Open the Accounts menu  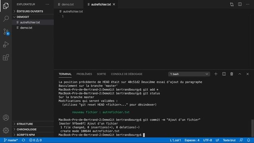click(6, 118)
